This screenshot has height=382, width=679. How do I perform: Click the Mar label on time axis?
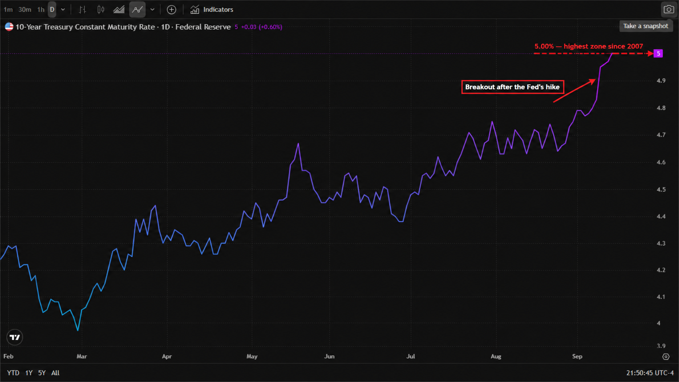[x=82, y=356]
